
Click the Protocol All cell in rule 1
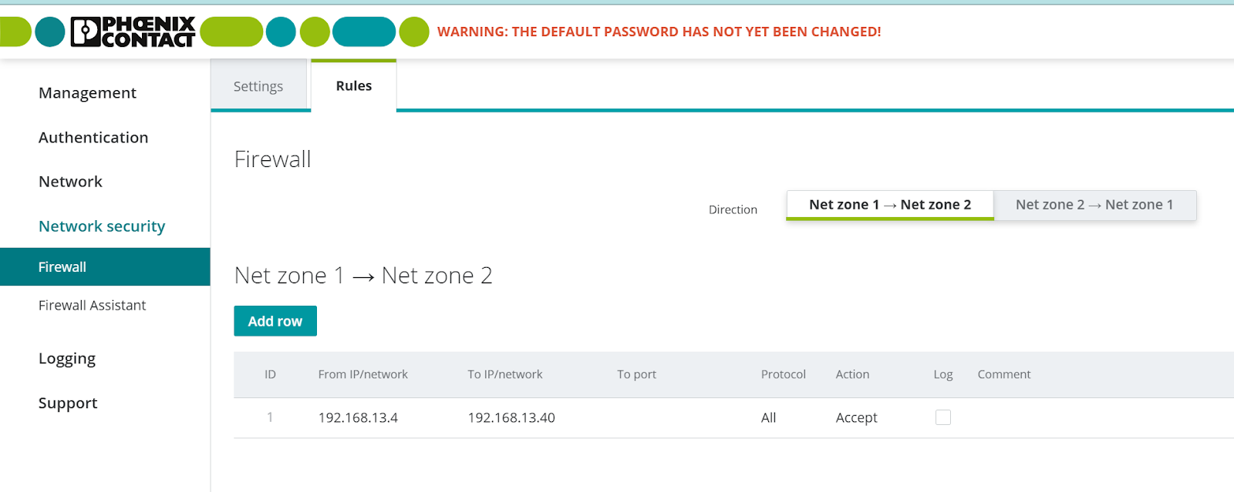coord(768,417)
